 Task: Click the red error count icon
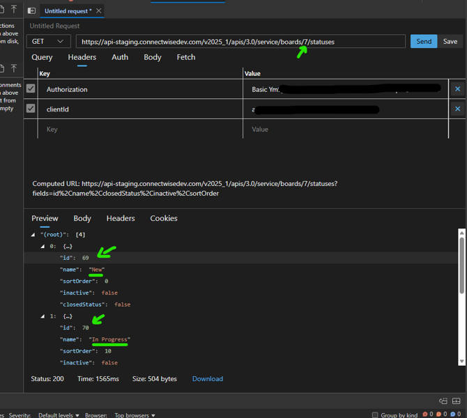425,414
